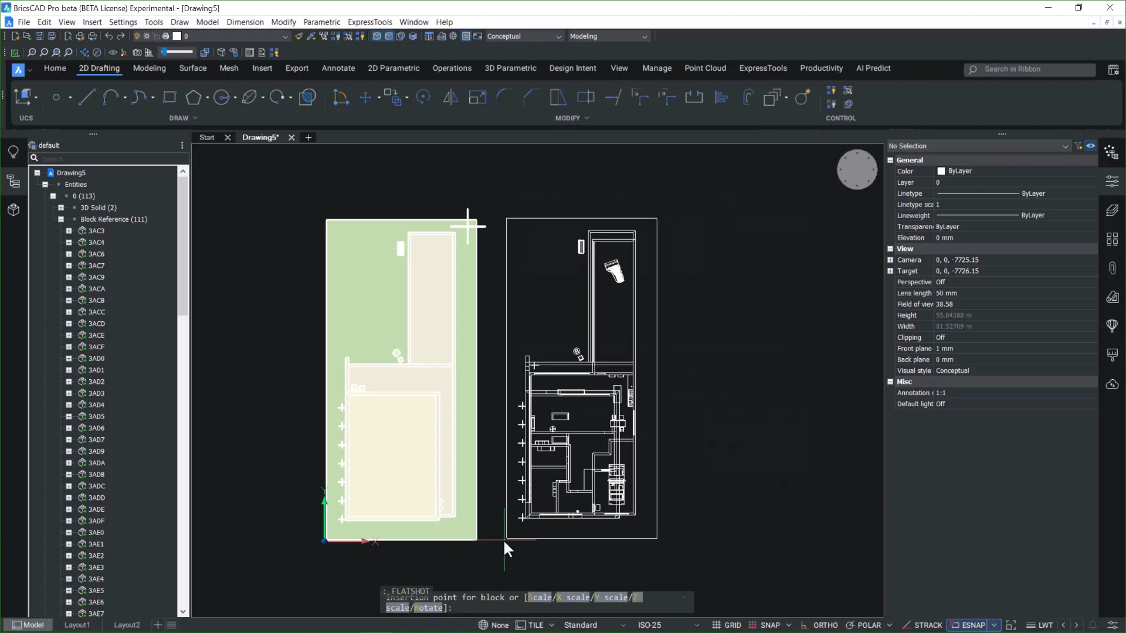Open the Conceptual visual style dropdown
Viewport: 1126px width, 633px height.
pos(524,36)
